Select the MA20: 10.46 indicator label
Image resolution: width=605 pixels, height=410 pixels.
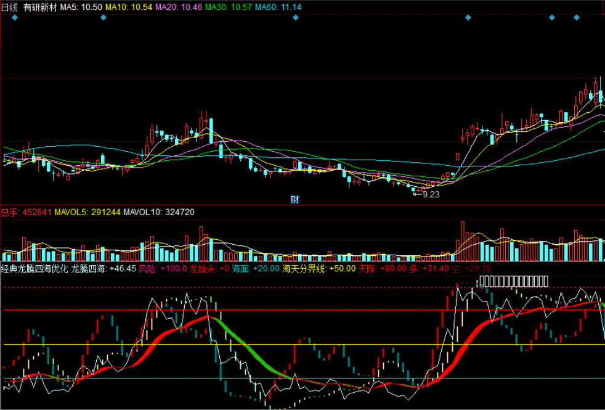(179, 7)
